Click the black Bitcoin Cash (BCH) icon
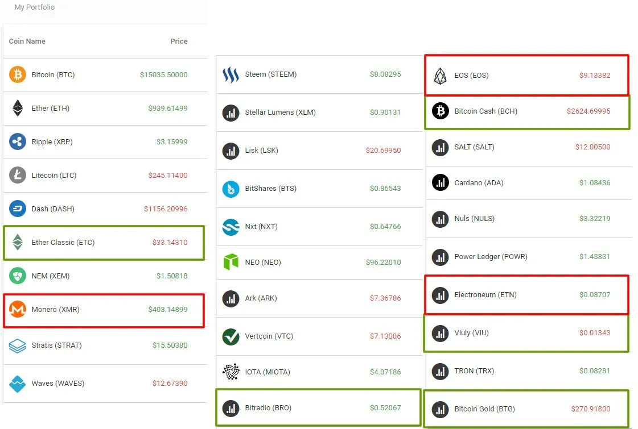 [440, 111]
